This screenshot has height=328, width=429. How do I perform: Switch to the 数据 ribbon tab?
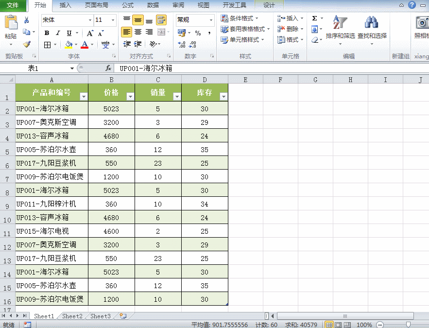[153, 5]
